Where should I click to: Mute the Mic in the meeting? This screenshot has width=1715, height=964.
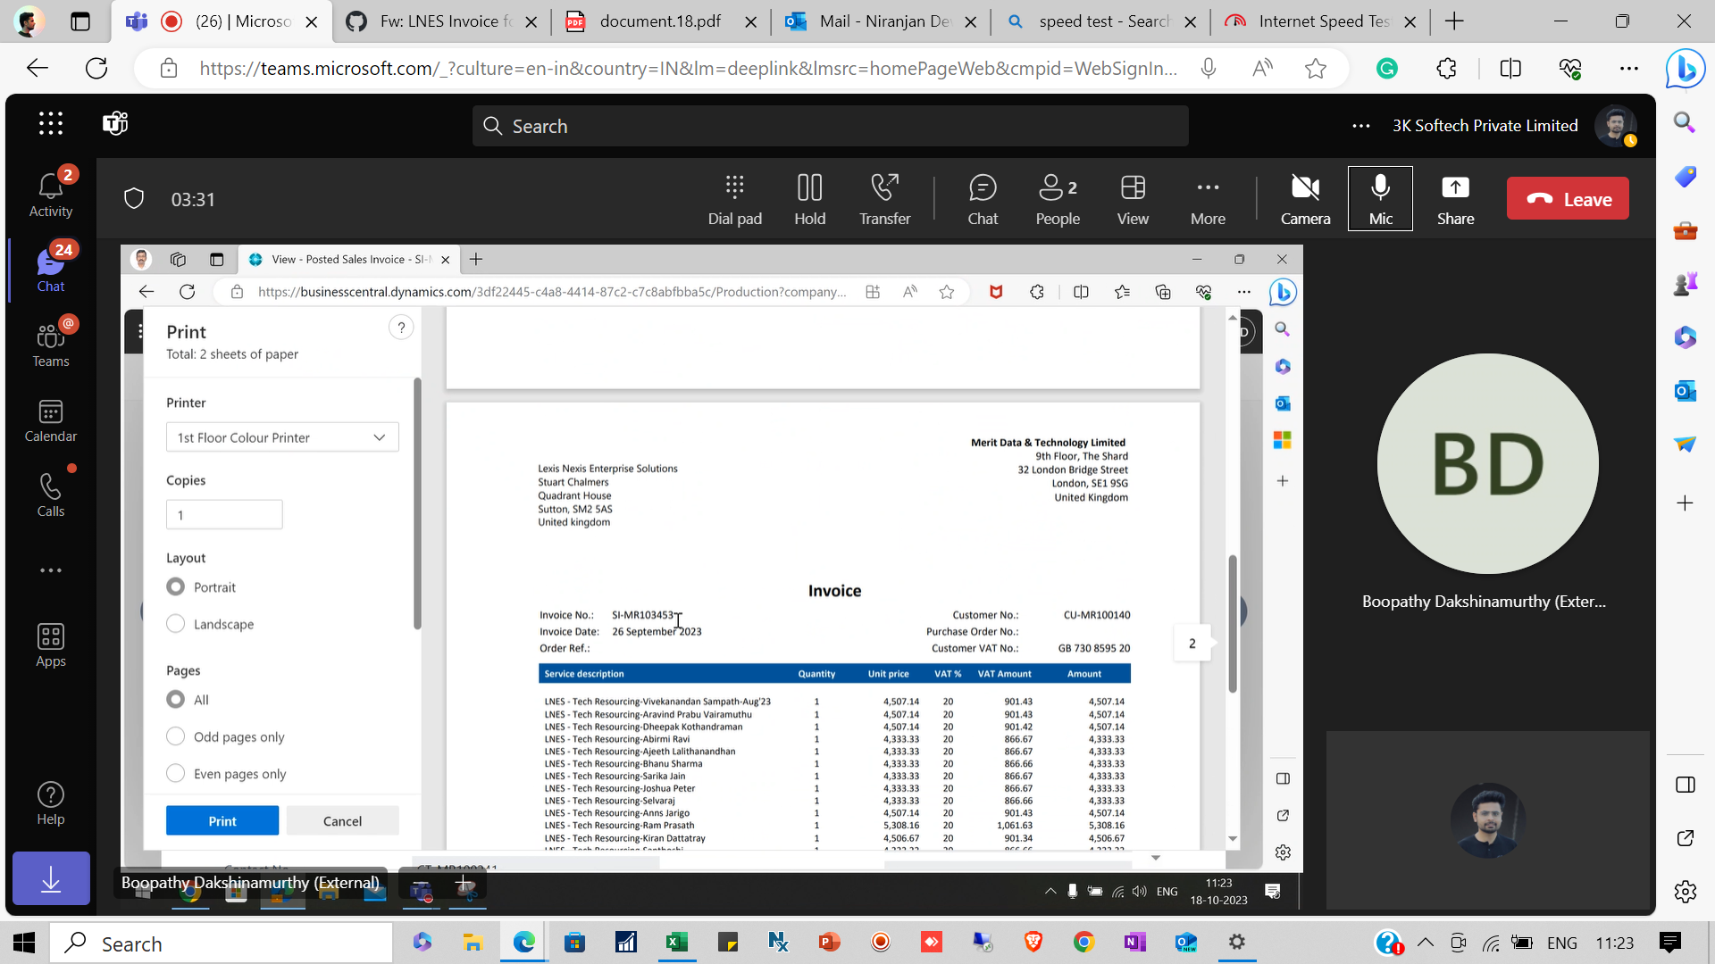point(1380,197)
